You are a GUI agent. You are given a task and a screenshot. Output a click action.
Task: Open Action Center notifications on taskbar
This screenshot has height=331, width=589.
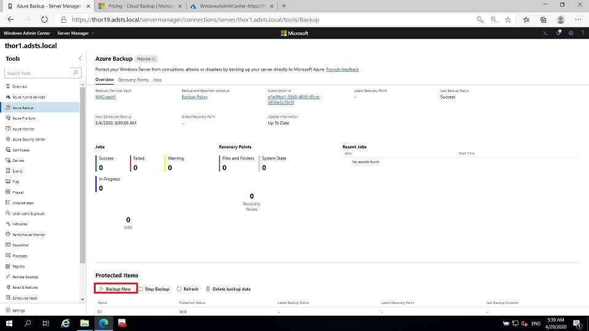pos(577,323)
